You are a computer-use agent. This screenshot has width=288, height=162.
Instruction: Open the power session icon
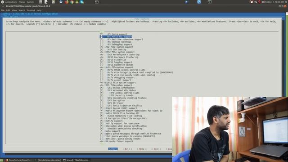(x=286, y=2)
